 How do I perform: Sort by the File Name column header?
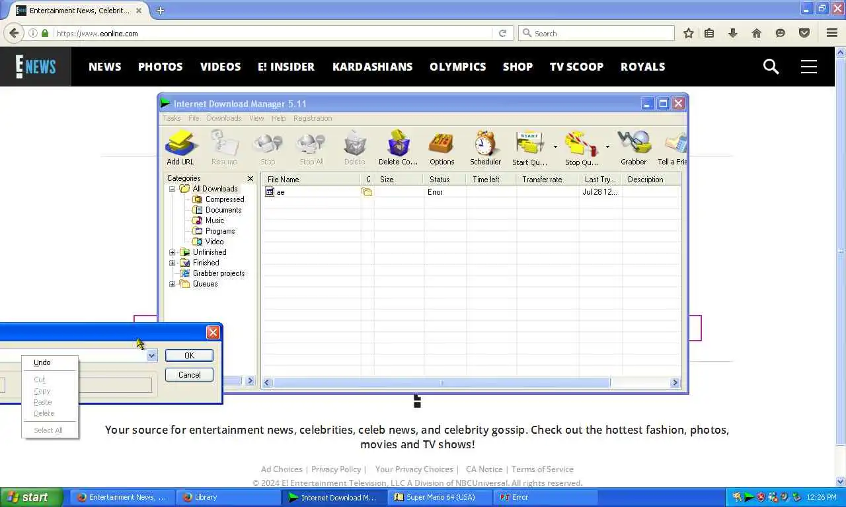311,180
